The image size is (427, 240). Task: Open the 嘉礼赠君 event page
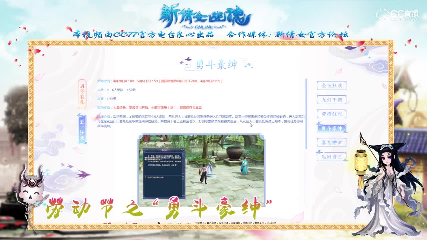332,142
